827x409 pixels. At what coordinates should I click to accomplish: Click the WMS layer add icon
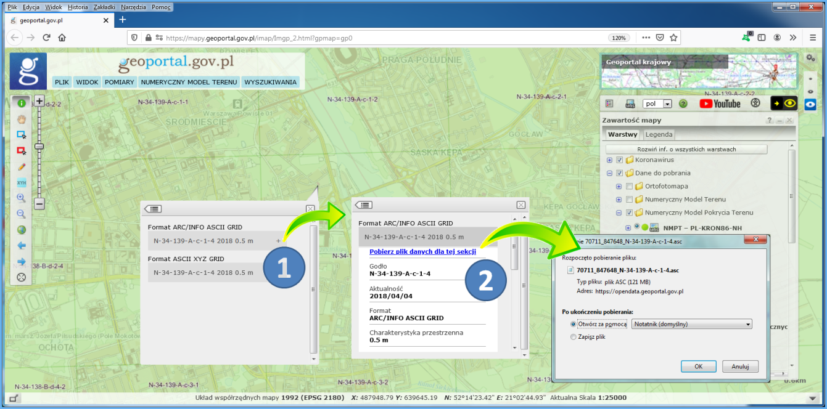click(630, 103)
